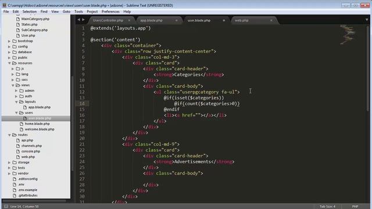Open MainCategory.php in the sidebar
This screenshot has height=209, width=372.
35,19
